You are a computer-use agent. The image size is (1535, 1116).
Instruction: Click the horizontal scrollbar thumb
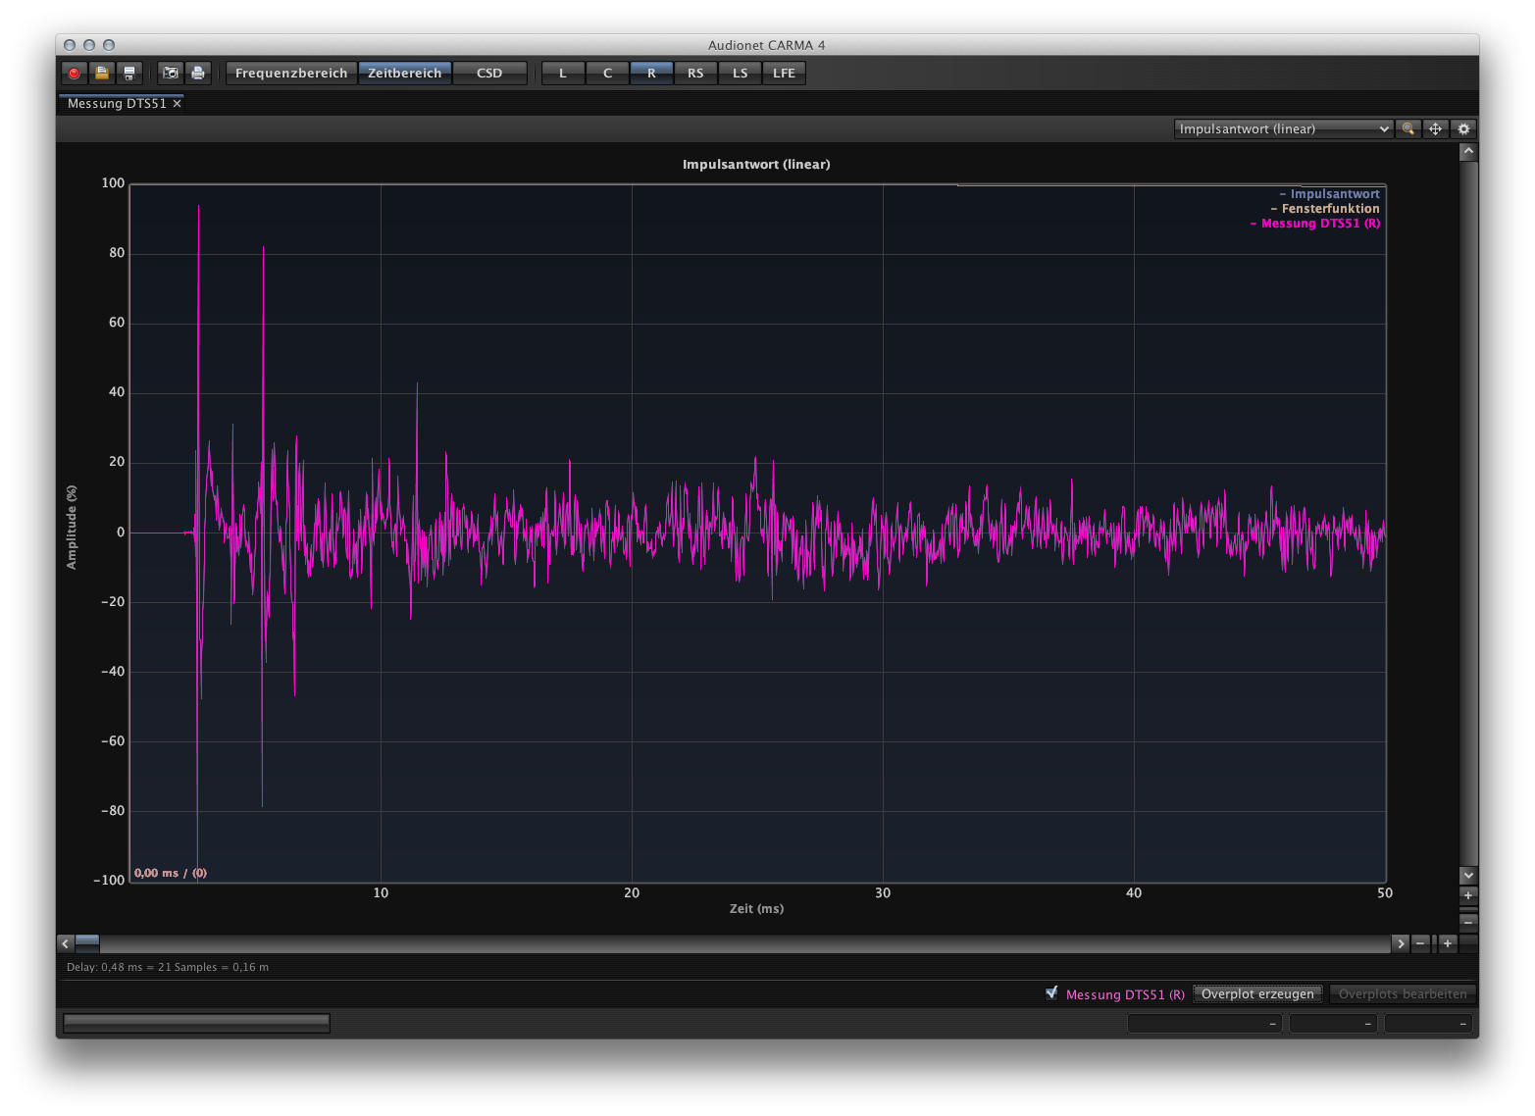click(x=87, y=943)
